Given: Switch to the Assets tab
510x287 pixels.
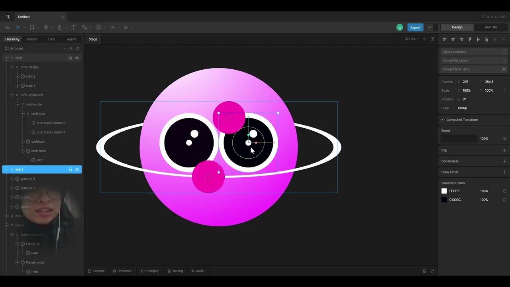Looking at the screenshot, I should [32, 39].
